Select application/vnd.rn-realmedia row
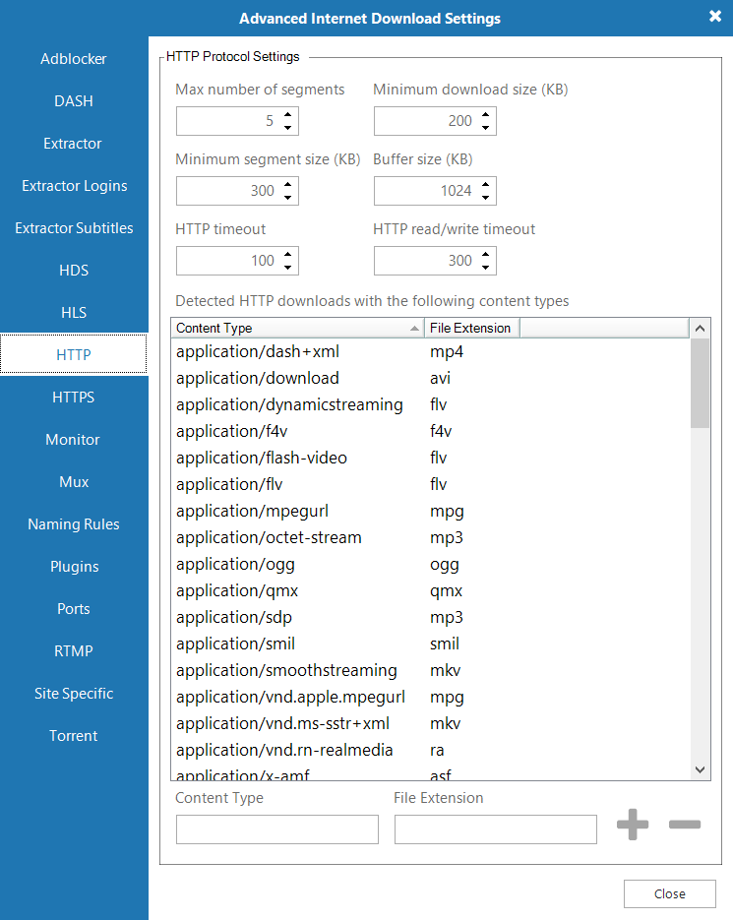The image size is (733, 920). click(x=430, y=750)
